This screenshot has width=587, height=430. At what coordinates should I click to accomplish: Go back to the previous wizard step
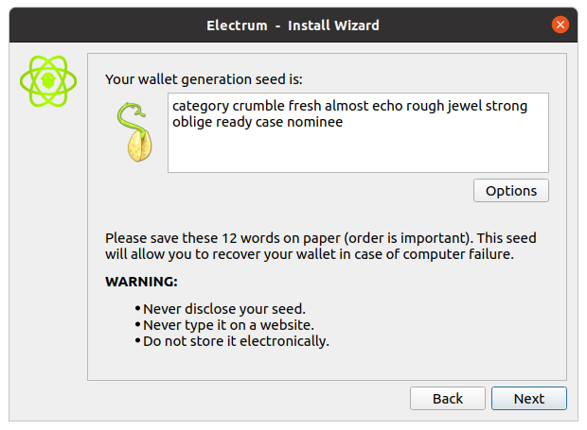(447, 398)
